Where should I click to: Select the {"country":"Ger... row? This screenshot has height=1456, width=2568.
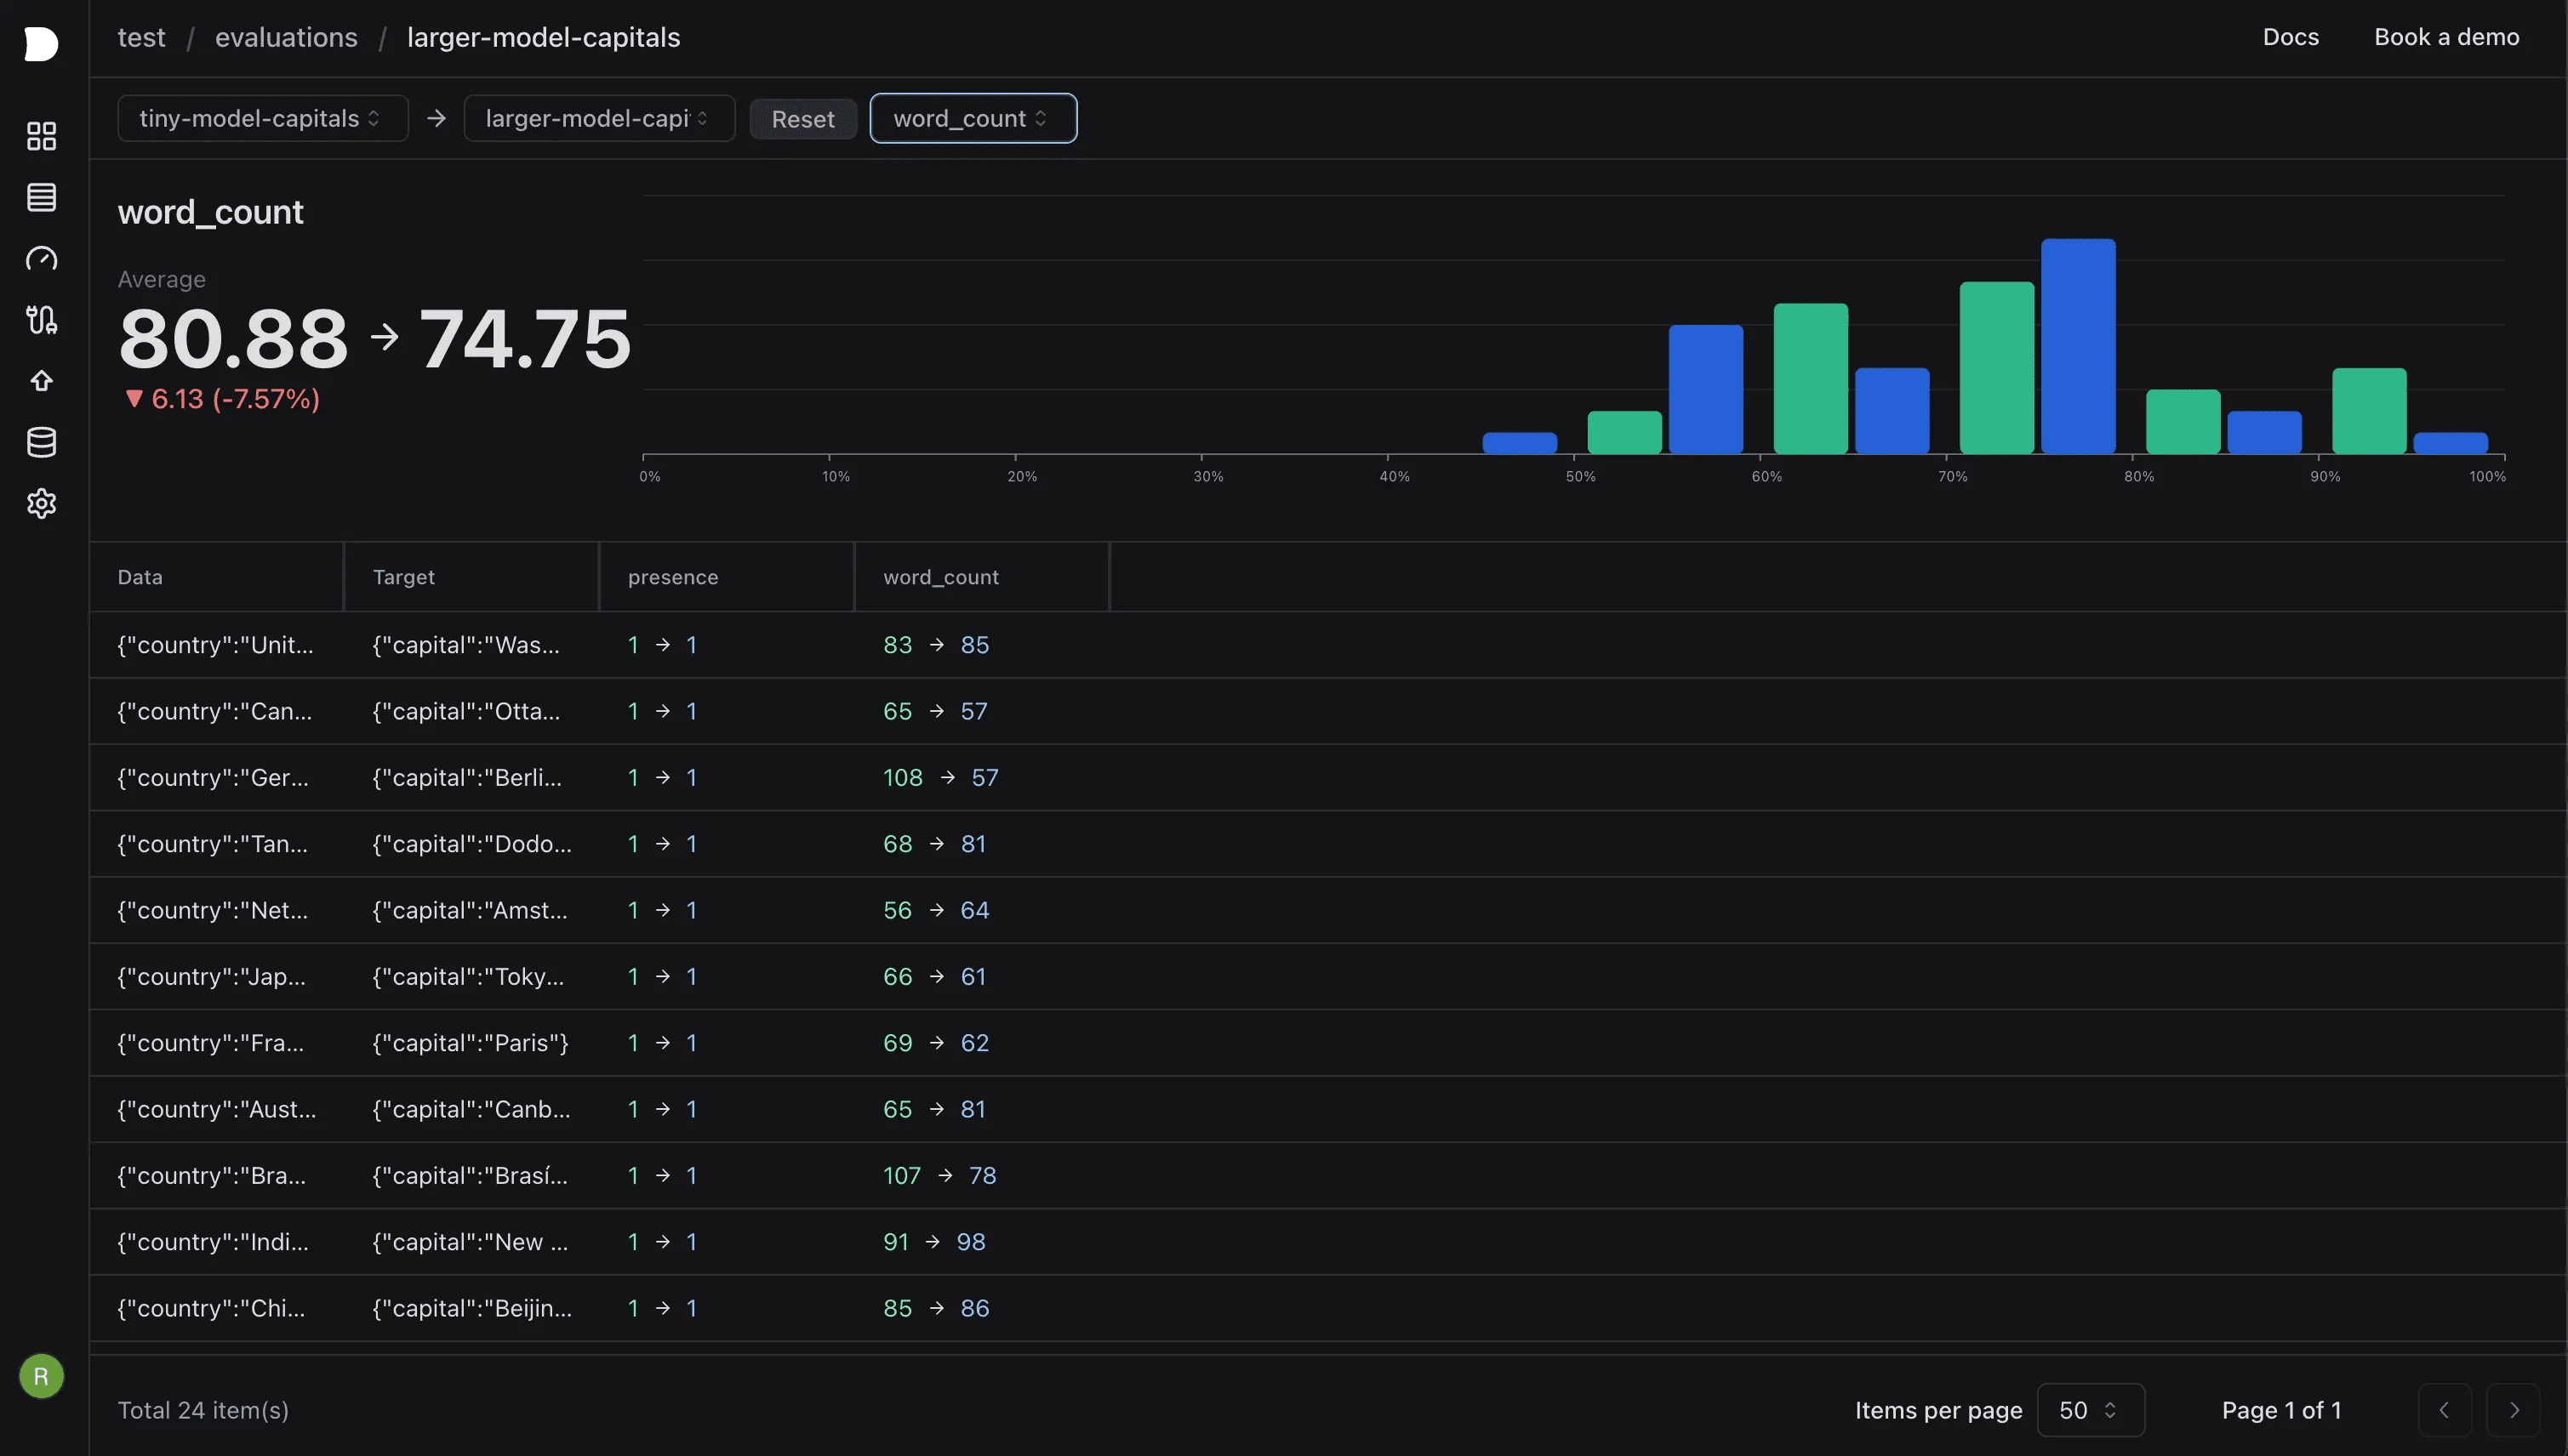pos(1327,777)
